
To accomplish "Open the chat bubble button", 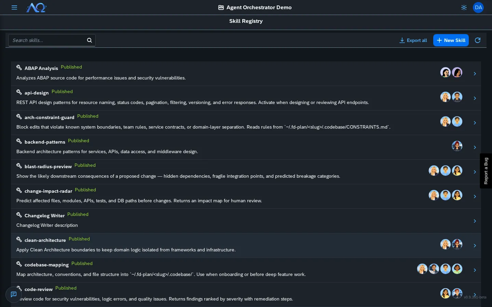I will (14, 294).
